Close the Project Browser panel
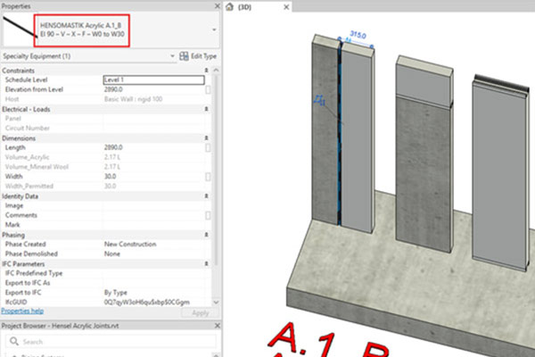The width and height of the screenshot is (535, 357). 218,326
